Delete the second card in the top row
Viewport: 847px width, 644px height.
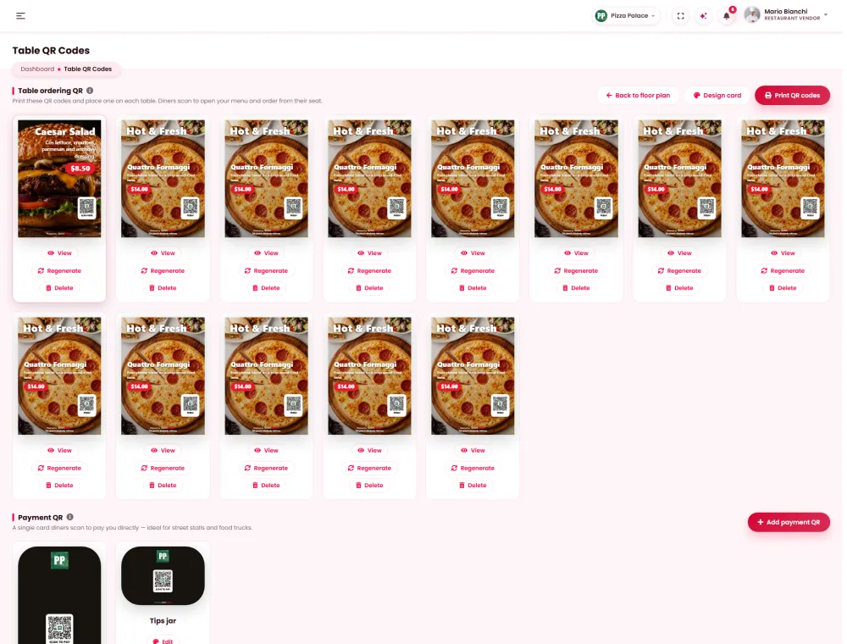pos(163,288)
